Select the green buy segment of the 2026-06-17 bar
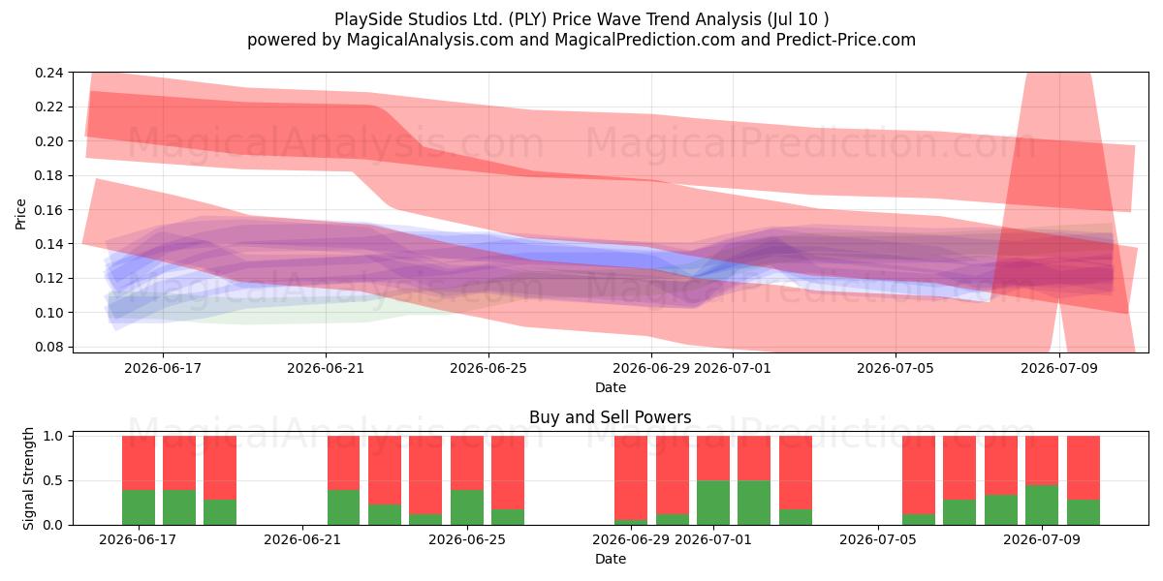Image resolution: width=1163 pixels, height=581 pixels. [139, 507]
